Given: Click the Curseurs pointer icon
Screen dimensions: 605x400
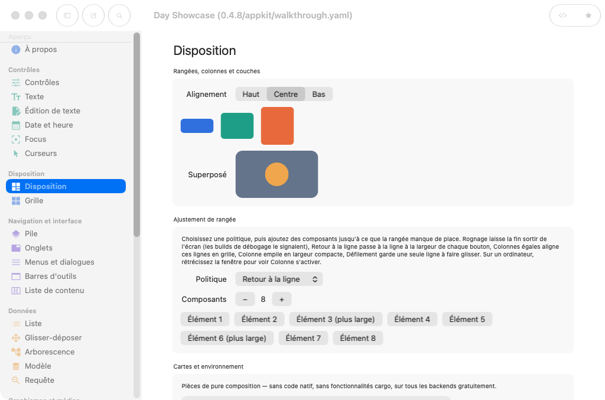Looking at the screenshot, I should click(16, 154).
